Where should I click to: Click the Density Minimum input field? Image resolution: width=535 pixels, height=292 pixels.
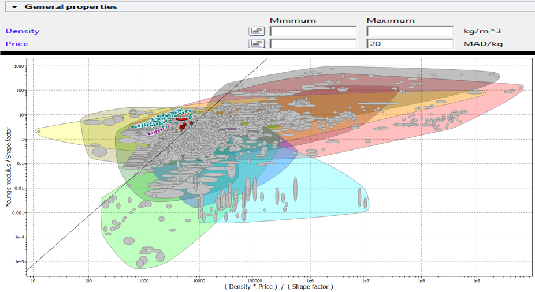click(313, 31)
